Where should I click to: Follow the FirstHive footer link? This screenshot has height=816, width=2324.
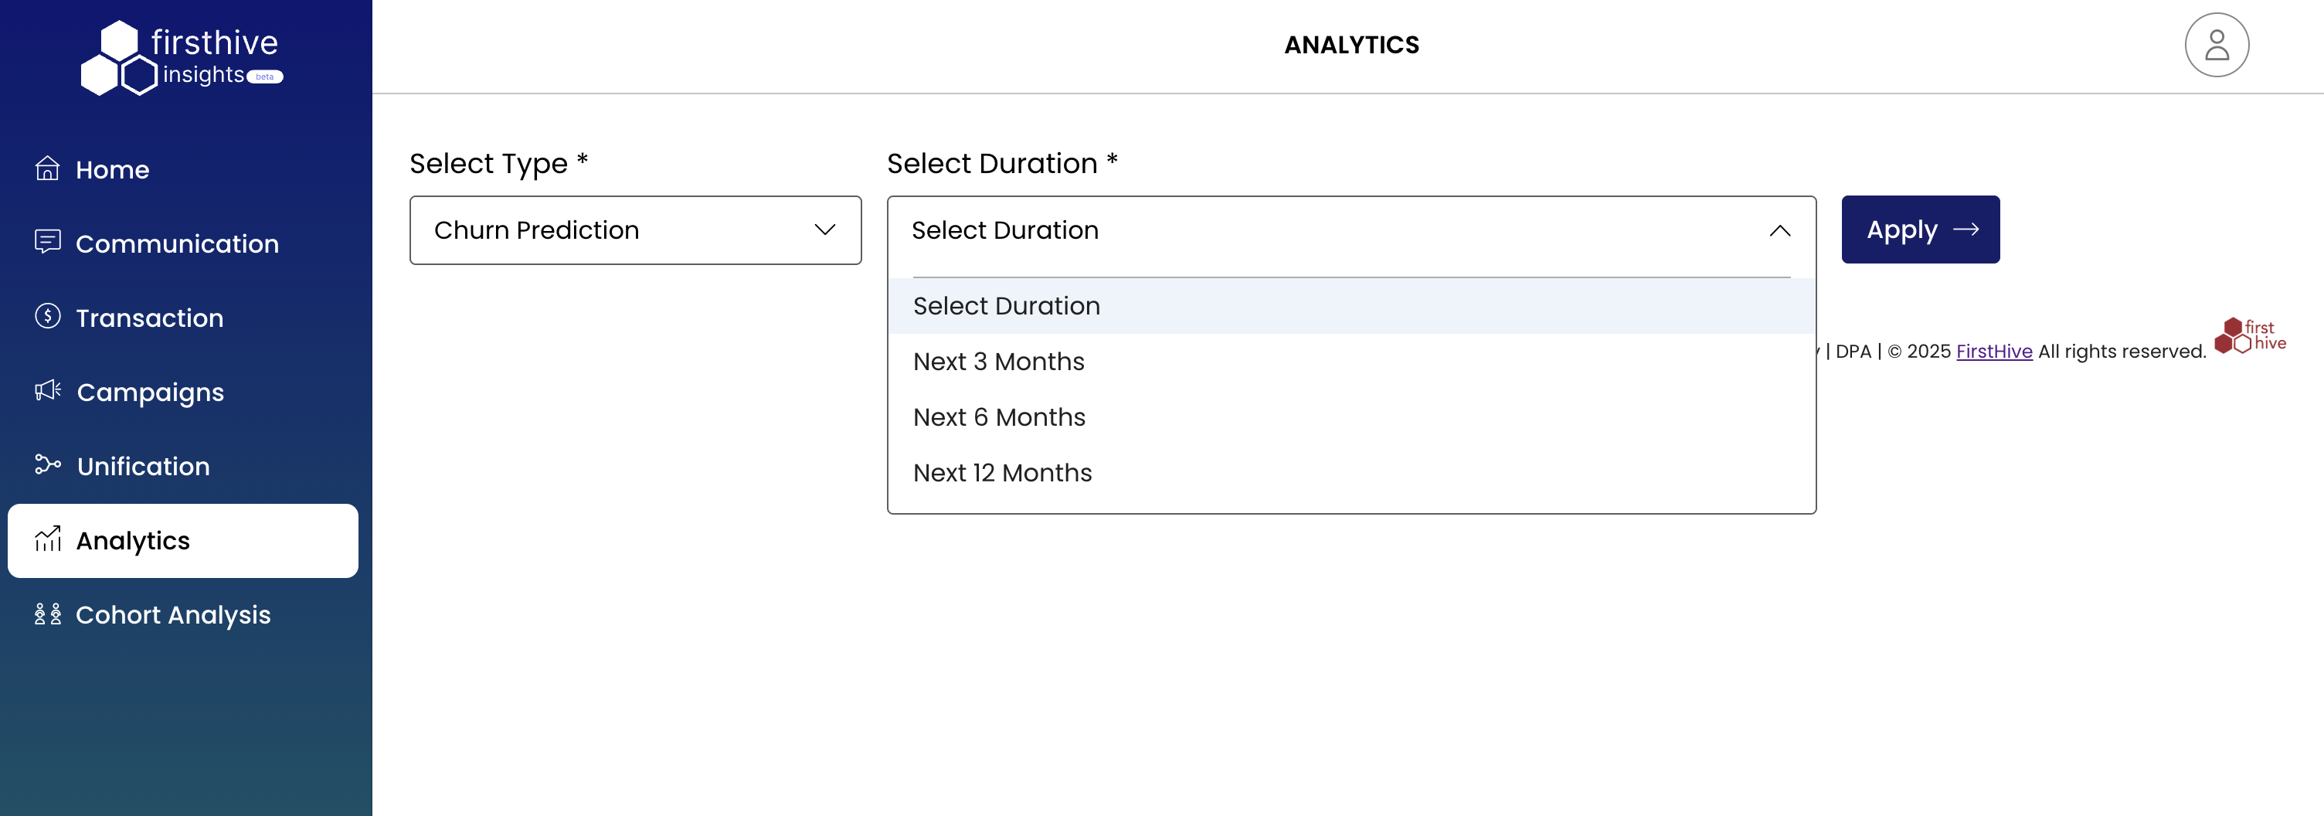[x=1994, y=352]
